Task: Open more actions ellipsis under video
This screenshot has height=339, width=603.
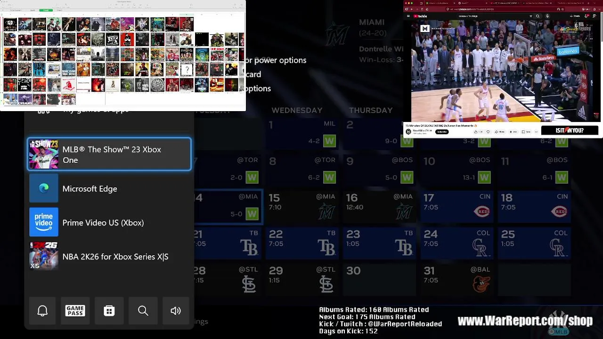Action: (x=536, y=132)
